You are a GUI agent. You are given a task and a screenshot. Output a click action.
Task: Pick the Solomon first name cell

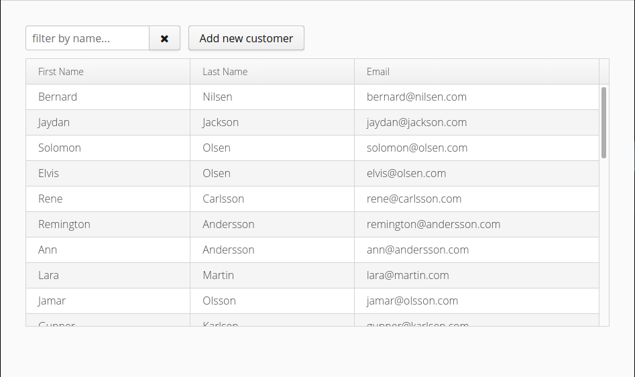coord(60,148)
